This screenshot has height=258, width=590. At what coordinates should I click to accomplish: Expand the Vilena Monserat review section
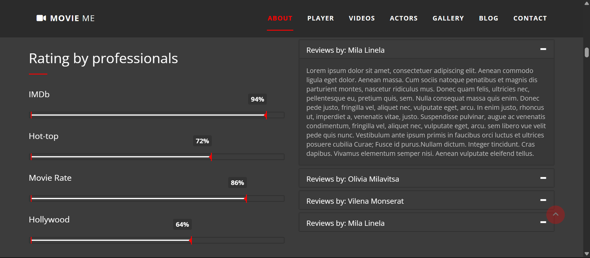pyautogui.click(x=426, y=201)
